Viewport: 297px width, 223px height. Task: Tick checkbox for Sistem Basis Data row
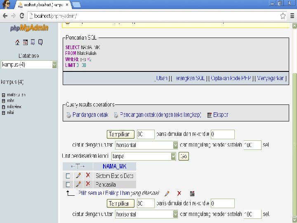[x=68, y=176]
